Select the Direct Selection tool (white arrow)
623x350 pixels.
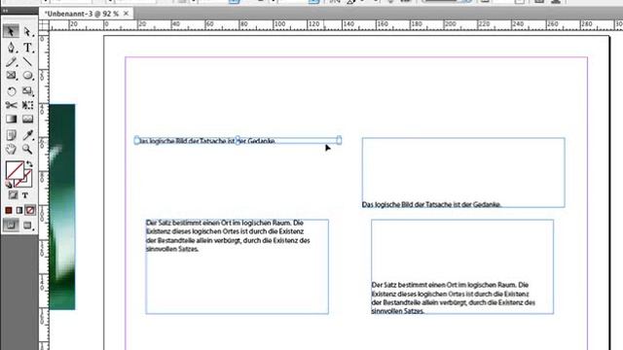[x=27, y=31]
